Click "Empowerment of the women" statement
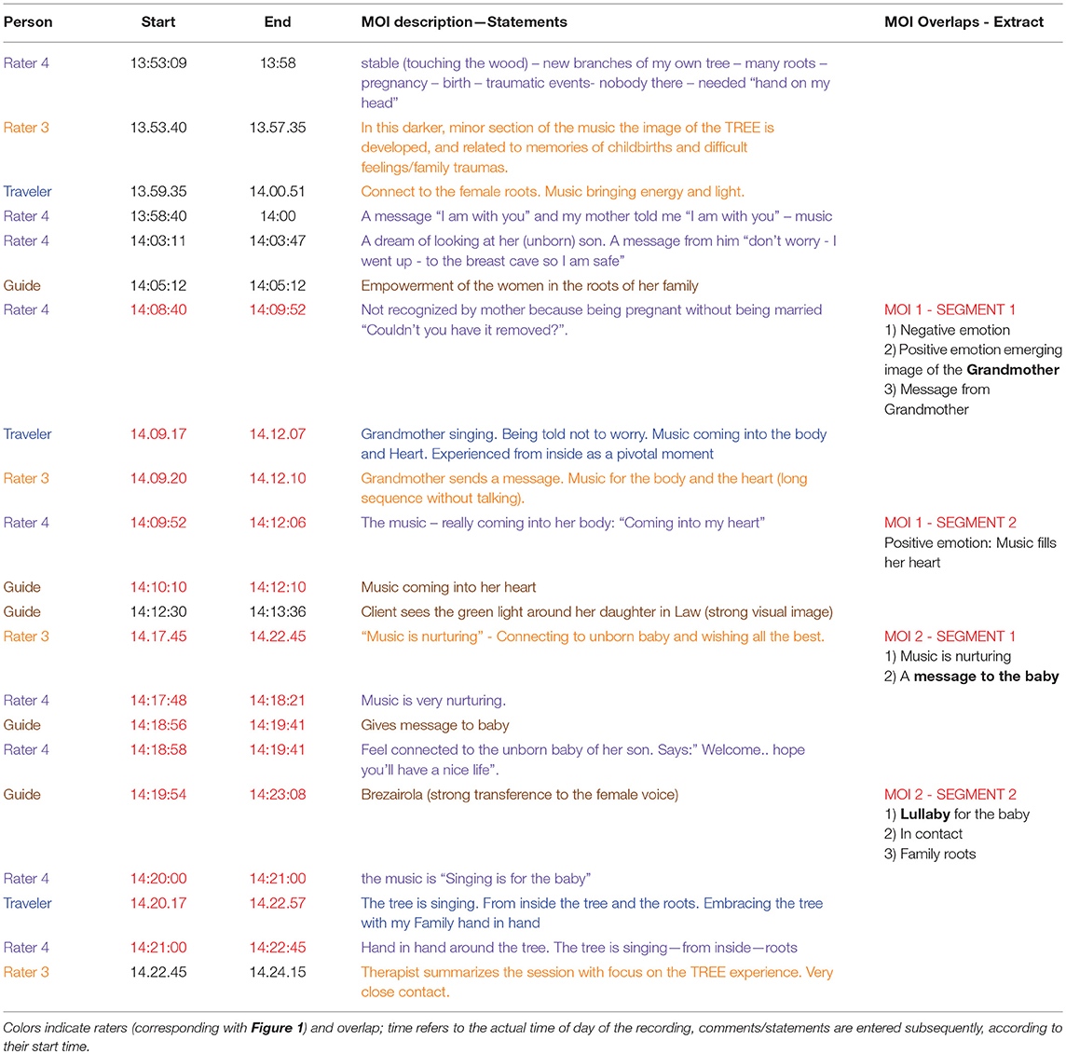 529,285
